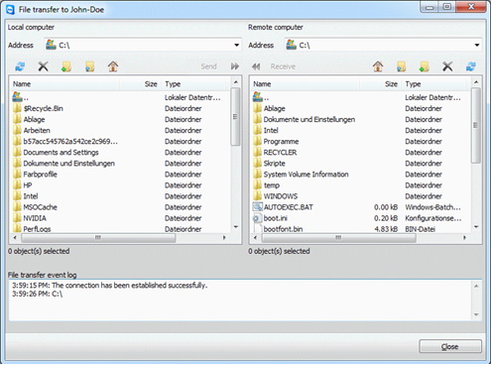This screenshot has width=492, height=365.
Task: Select local 'Dokumente und Einstellungen' folder
Action: (x=68, y=164)
